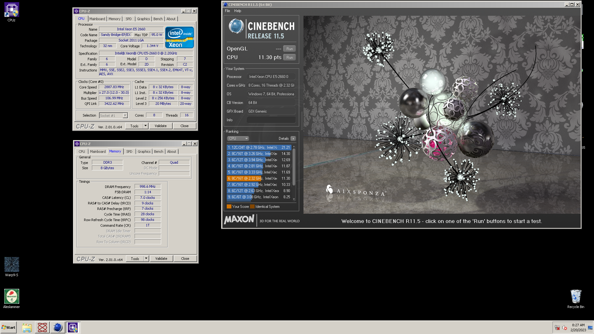
Task: Click the DRAM Frequency 998.6 MHz value
Action: pyautogui.click(x=148, y=187)
